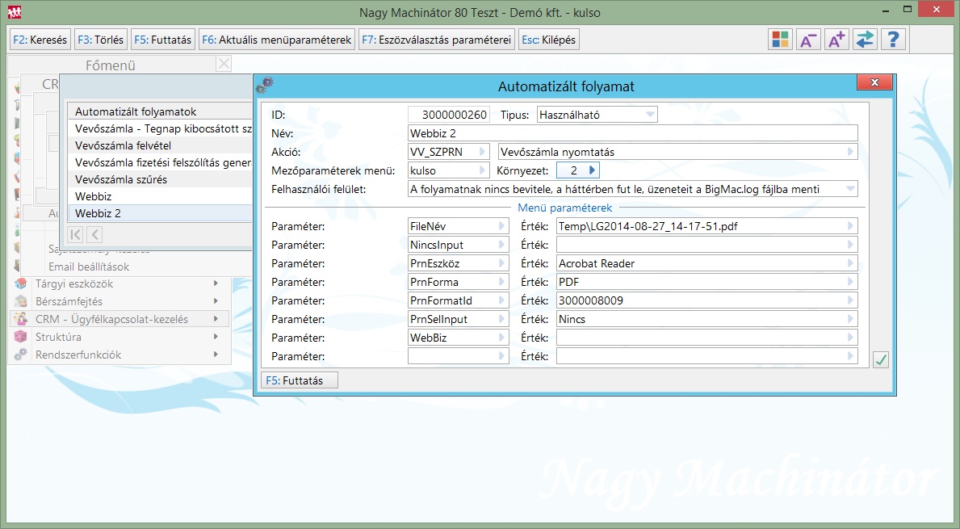This screenshot has width=960, height=529.
Task: Click F2 Keresés toolbar button
Action: pos(40,40)
